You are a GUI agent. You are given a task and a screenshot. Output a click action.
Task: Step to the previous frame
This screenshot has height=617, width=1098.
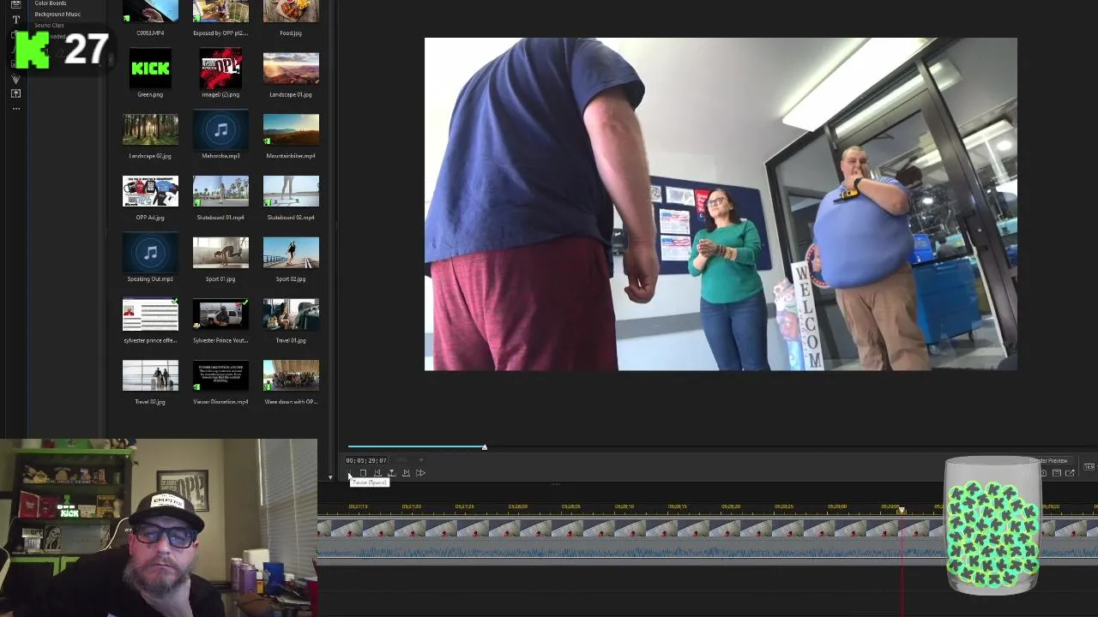[377, 473]
